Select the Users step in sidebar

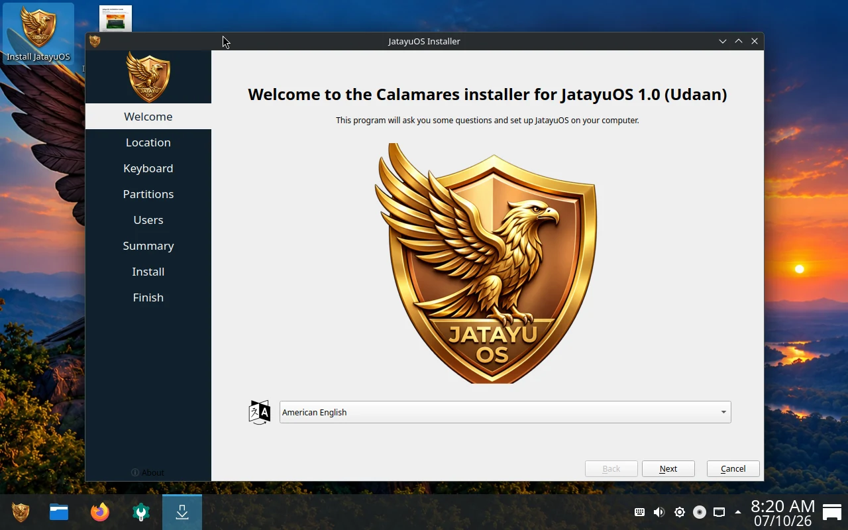click(148, 220)
